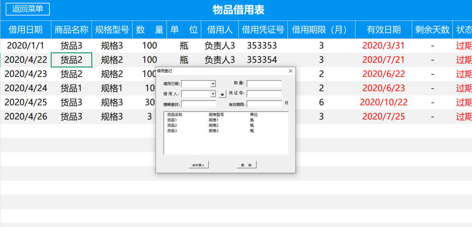Select the cell with date 2020/4/25
Viewport: 472px width, 227px height.
coord(26,102)
